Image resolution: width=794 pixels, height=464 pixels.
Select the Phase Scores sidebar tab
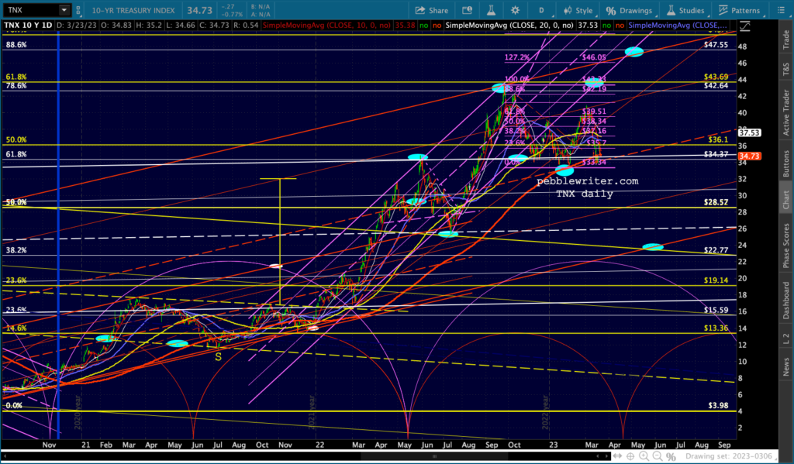click(x=785, y=245)
